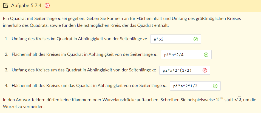This screenshot has height=113, width=261.
Task: Focus the answer field containing a*pi
Action: (x=170, y=39)
